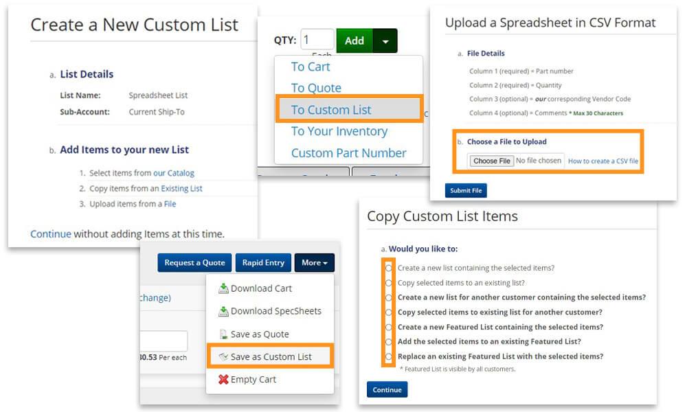This screenshot has height=412, width=687.
Task: Open the 'our Catalog' link
Action: pyautogui.click(x=174, y=173)
